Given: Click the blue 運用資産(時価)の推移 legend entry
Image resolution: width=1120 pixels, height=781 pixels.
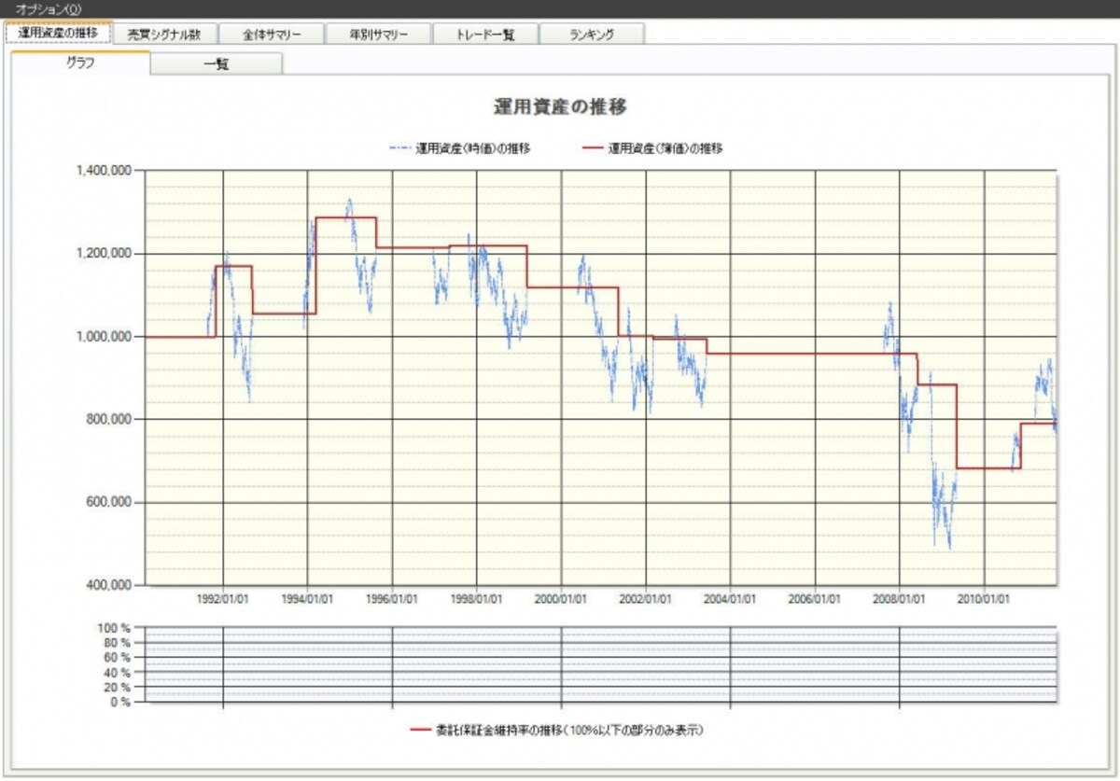Looking at the screenshot, I should (459, 147).
